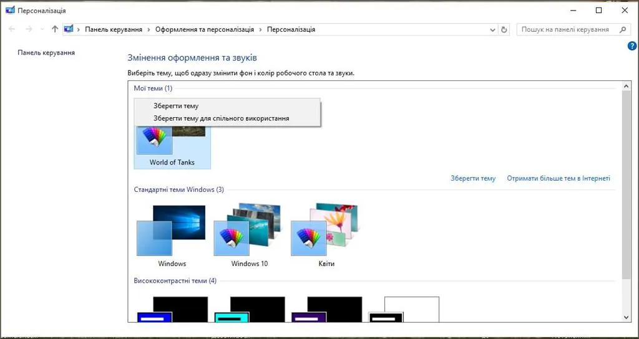639x339 pixels.
Task: Click the Back navigation arrow
Action: coord(12,29)
